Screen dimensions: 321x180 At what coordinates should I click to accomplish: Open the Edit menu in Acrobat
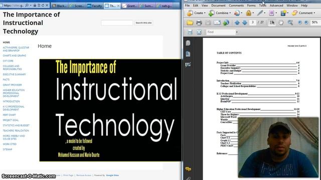[196, 5]
